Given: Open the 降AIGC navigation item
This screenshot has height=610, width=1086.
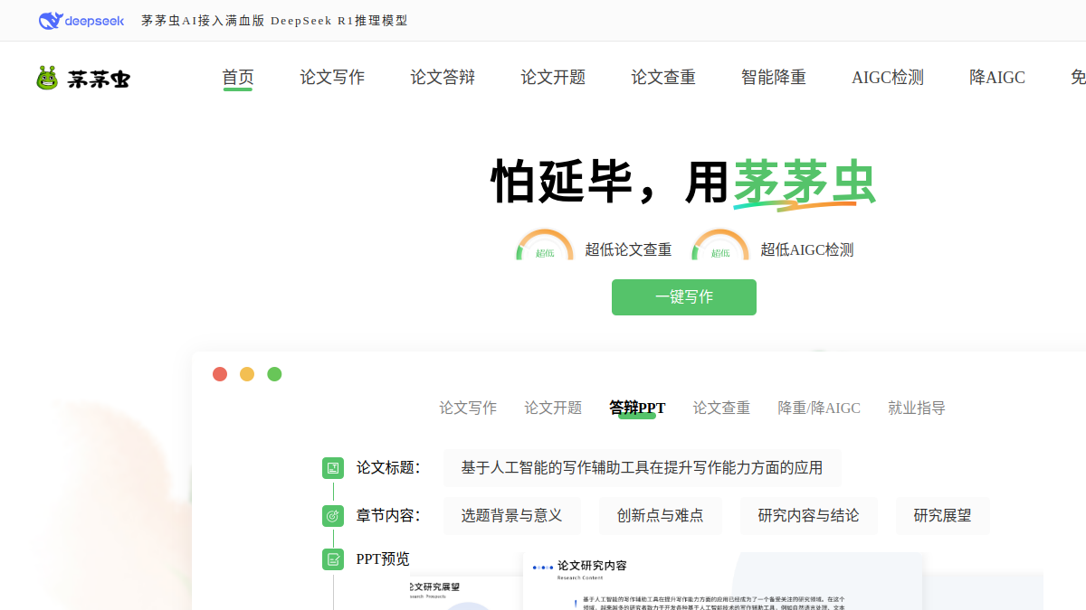Looking at the screenshot, I should point(997,78).
